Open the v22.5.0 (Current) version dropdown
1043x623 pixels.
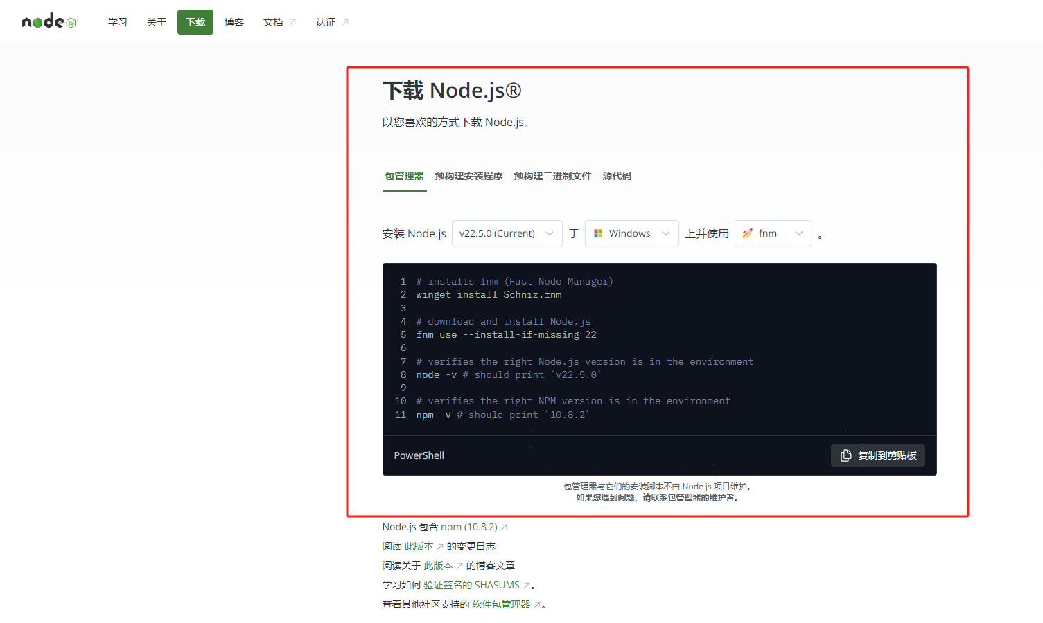tap(507, 233)
